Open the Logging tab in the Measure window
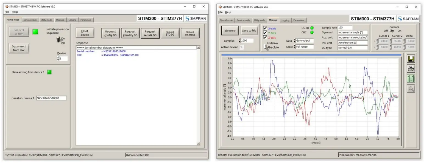Image resolution: width=424 pixels, height=163 pixels. 285,20
